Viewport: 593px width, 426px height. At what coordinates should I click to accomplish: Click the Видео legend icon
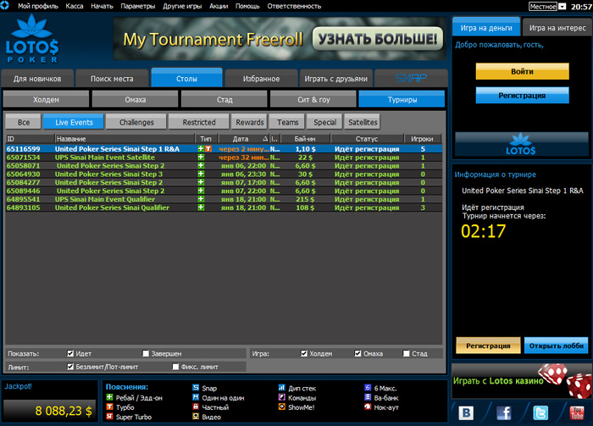196,417
